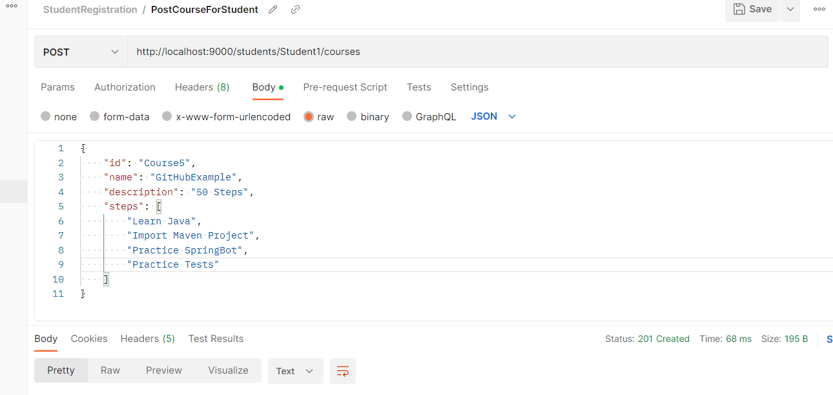The image size is (833, 395).
Task: Open the Text response format dropdown
Action: click(295, 371)
